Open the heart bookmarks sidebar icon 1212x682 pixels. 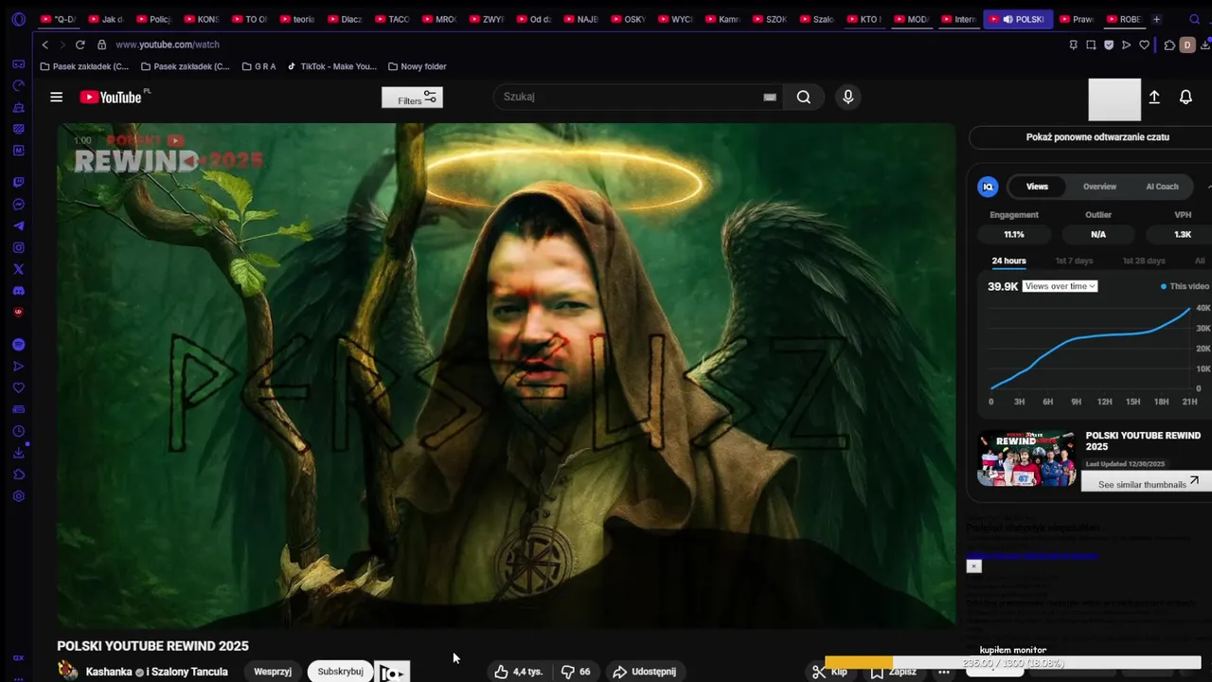pyautogui.click(x=18, y=387)
